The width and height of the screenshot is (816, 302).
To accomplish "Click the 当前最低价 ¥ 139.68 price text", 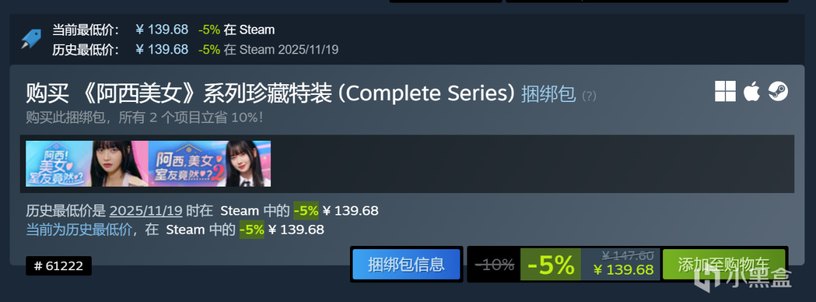I will (162, 29).
